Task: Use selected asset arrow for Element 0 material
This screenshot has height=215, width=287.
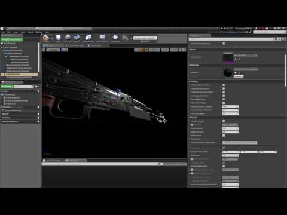Action: point(236,73)
